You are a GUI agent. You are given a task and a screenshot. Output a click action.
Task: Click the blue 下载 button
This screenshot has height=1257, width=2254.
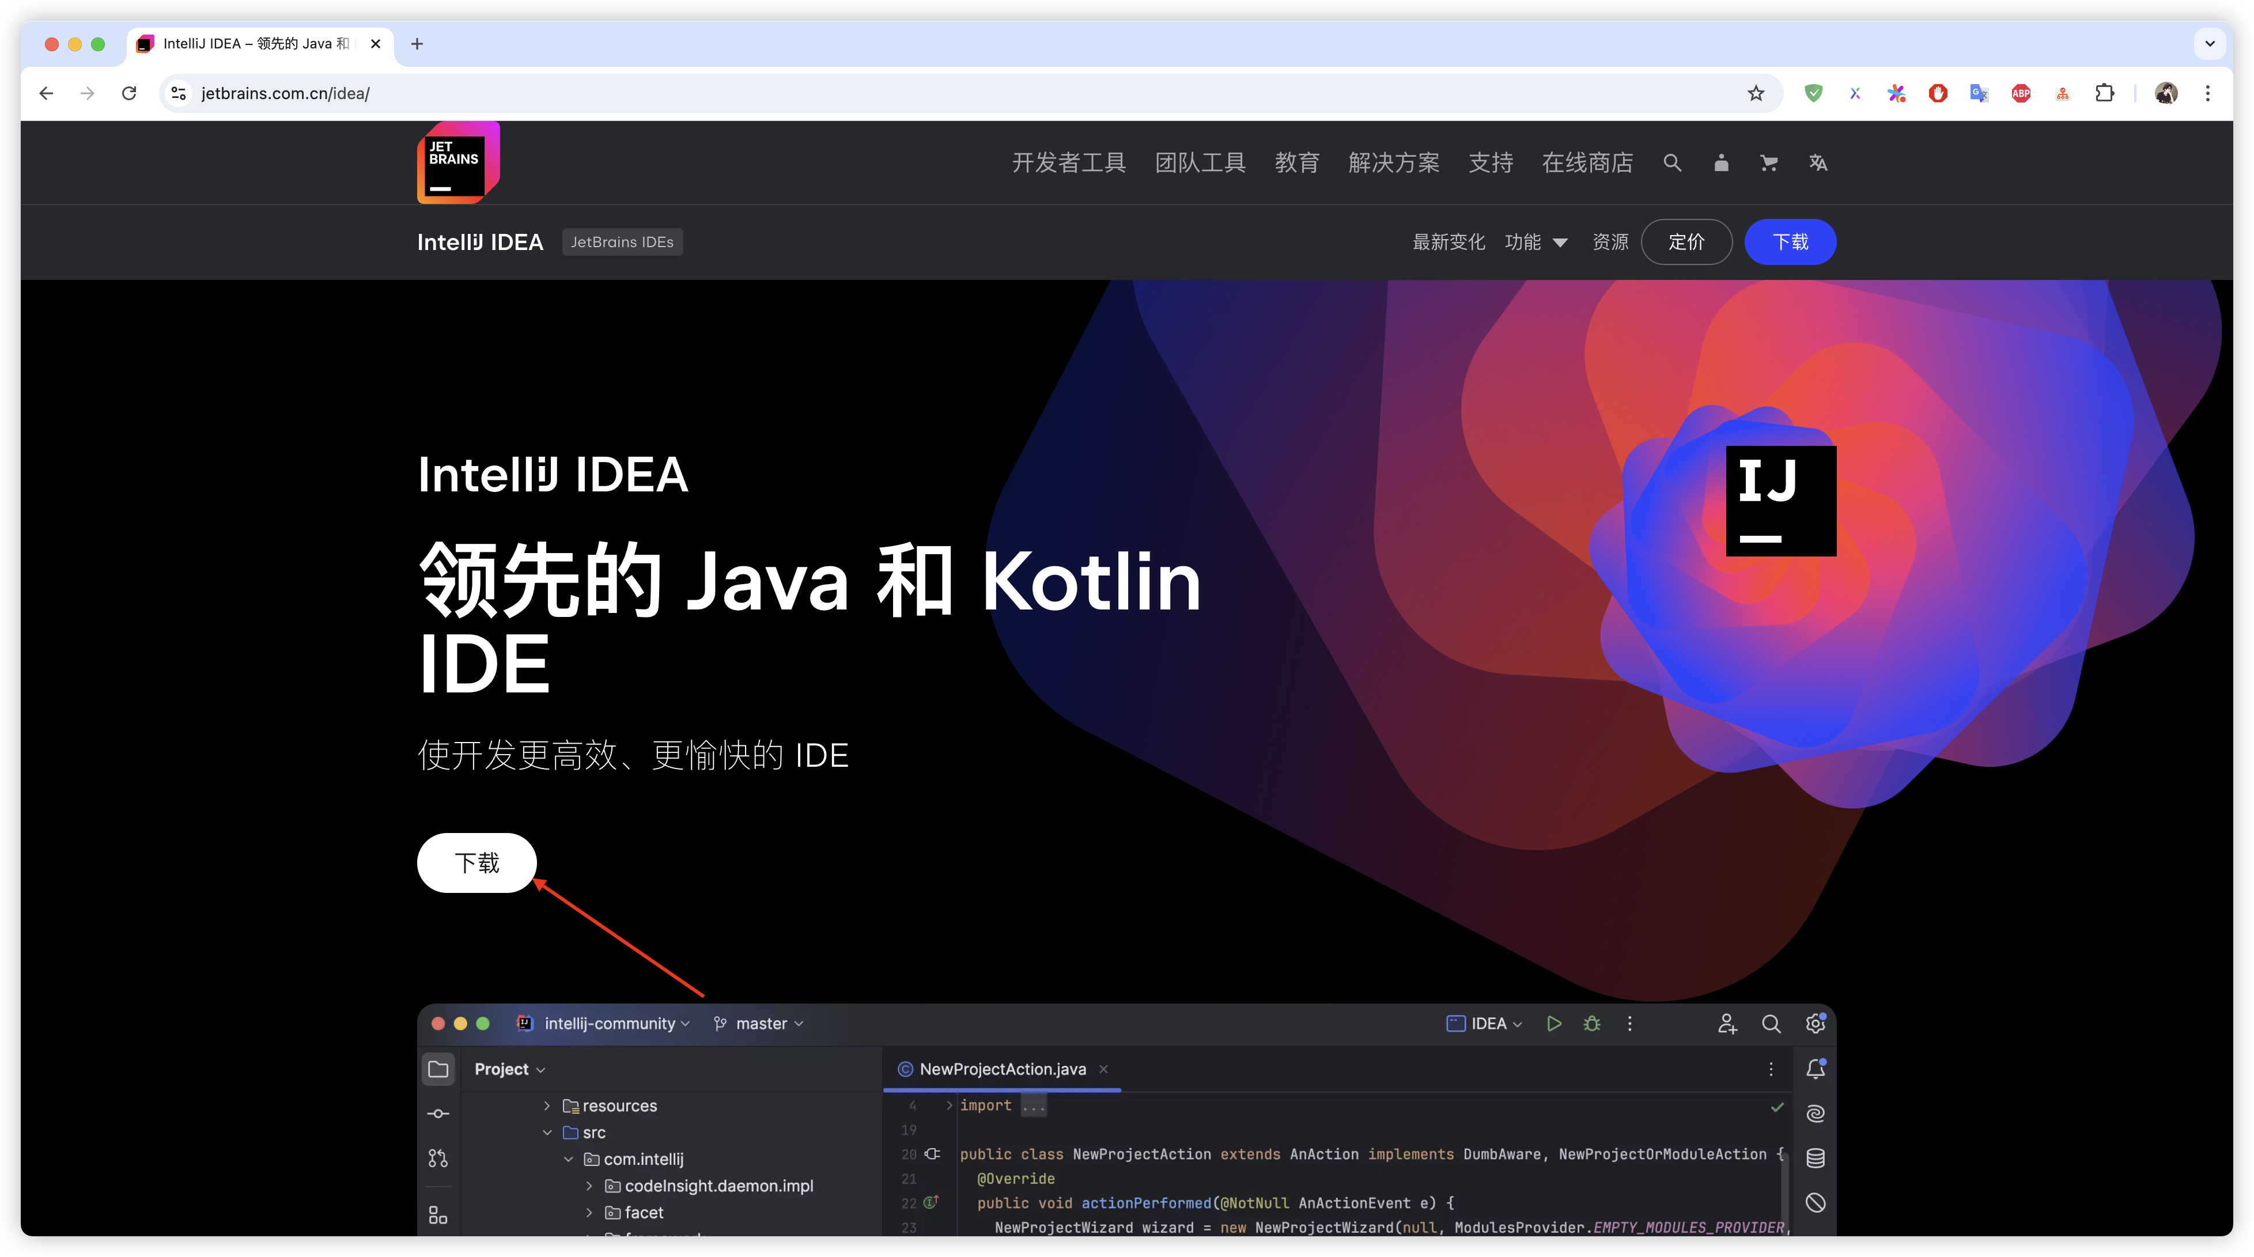pyautogui.click(x=1790, y=243)
